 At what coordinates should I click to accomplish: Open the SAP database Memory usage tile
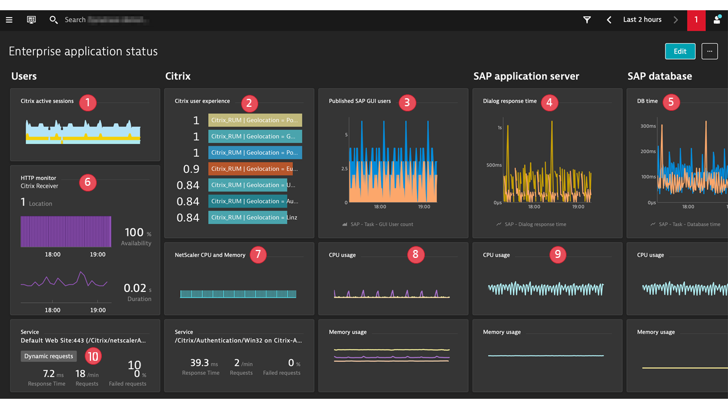pos(677,356)
